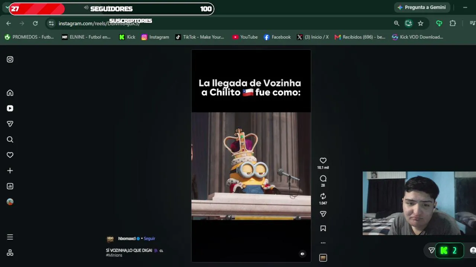Create a new post with plus icon
Image resolution: width=476 pixels, height=267 pixels.
click(10, 171)
